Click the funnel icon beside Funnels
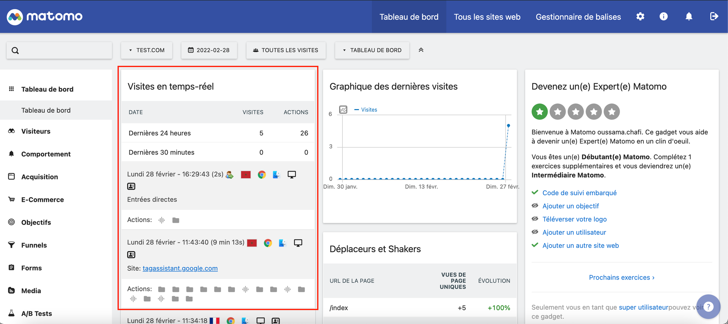728x324 pixels. (11, 245)
